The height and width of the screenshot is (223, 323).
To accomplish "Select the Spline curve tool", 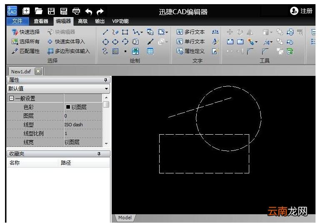I will pyautogui.click(x=105, y=51).
